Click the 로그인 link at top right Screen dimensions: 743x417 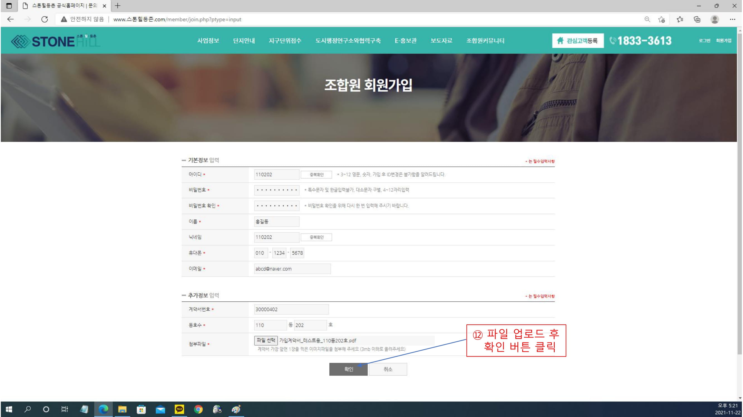click(x=704, y=41)
